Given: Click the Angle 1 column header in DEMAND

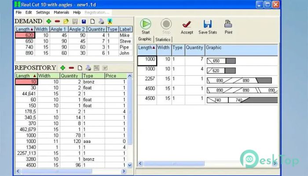Looking at the screenshot, I should click(x=59, y=29).
